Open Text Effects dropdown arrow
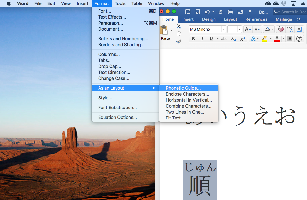307x200 pixels. pos(258,39)
